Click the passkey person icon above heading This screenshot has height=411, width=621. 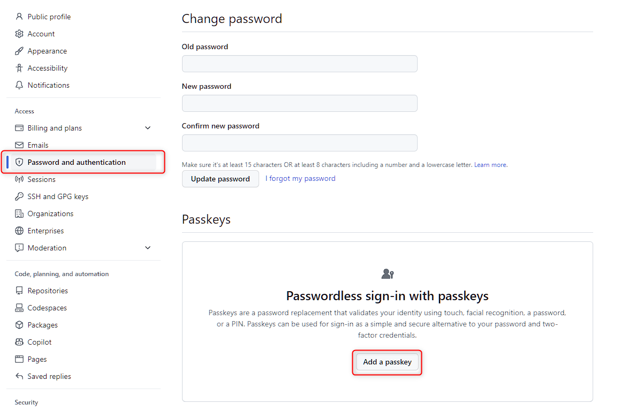[x=387, y=273]
